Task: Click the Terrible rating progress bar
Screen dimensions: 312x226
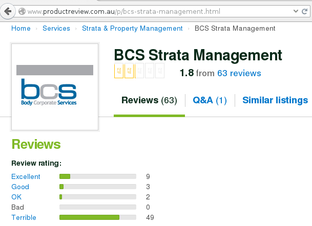Action: coord(98,217)
